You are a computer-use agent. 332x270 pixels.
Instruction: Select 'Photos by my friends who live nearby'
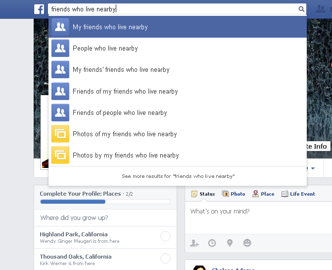(178, 155)
